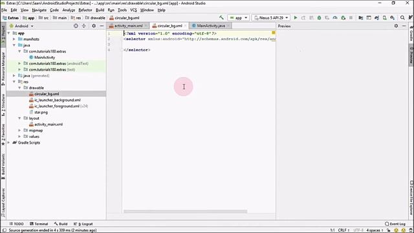The image size is (414, 233).
Task: Click the Debug app bug icon
Action: [319, 17]
